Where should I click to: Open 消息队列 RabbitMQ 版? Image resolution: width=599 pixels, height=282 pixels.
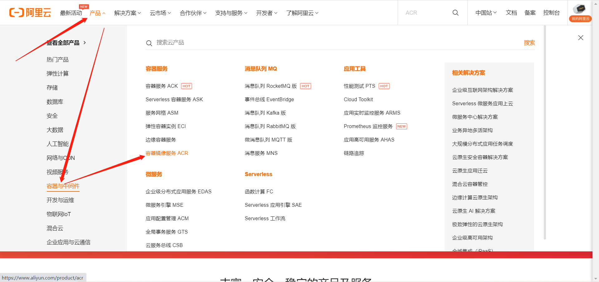point(270,126)
